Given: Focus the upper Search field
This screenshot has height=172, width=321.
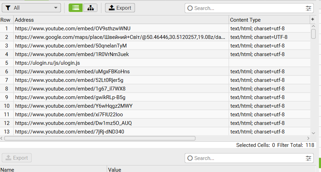Looking at the screenshot, I should tap(249, 8).
